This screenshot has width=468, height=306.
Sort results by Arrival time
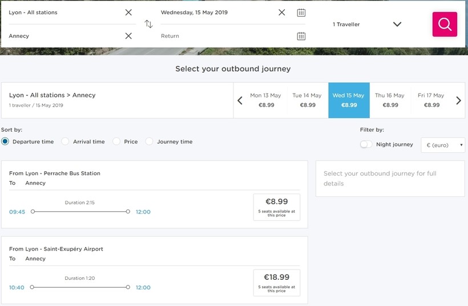[66, 142]
